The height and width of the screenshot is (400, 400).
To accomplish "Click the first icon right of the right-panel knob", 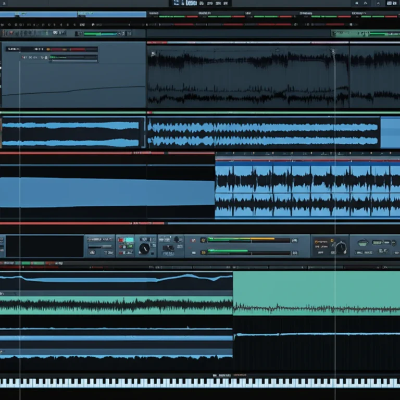I will click(362, 243).
